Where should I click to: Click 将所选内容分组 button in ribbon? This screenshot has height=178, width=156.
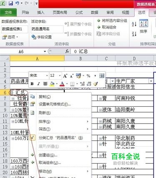[x=112, y=21]
